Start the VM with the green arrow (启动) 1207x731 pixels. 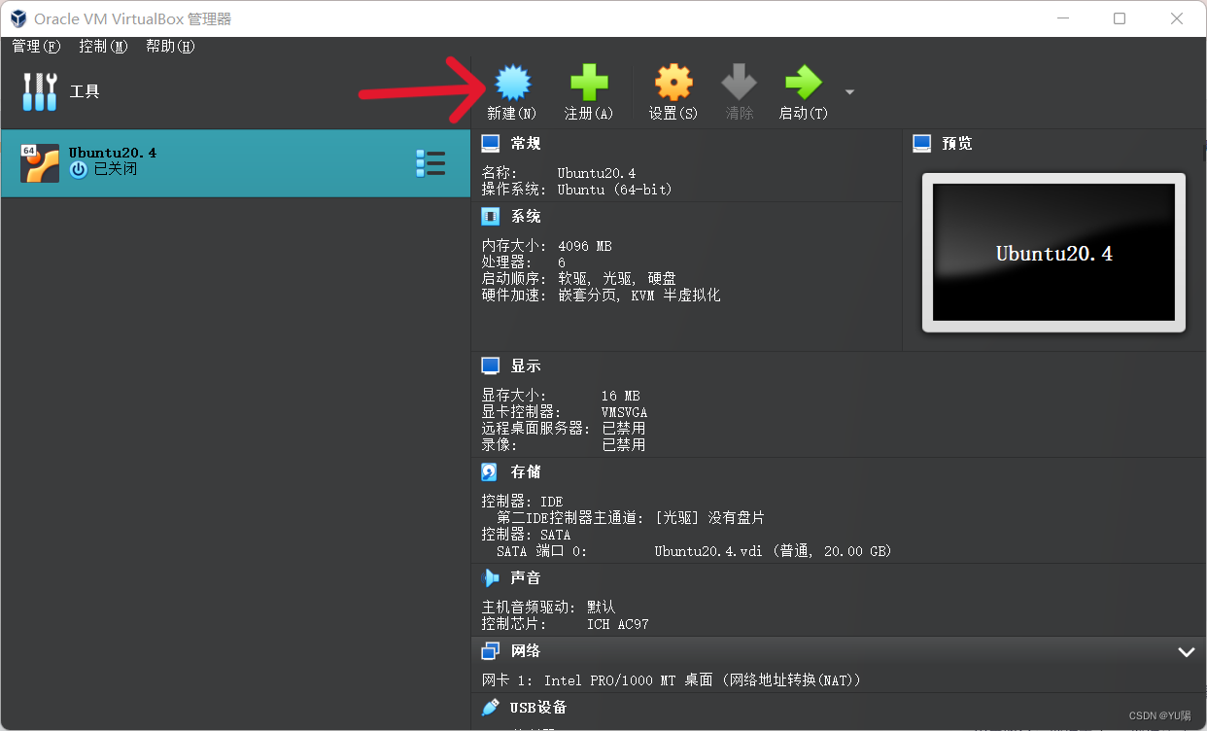[x=804, y=83]
